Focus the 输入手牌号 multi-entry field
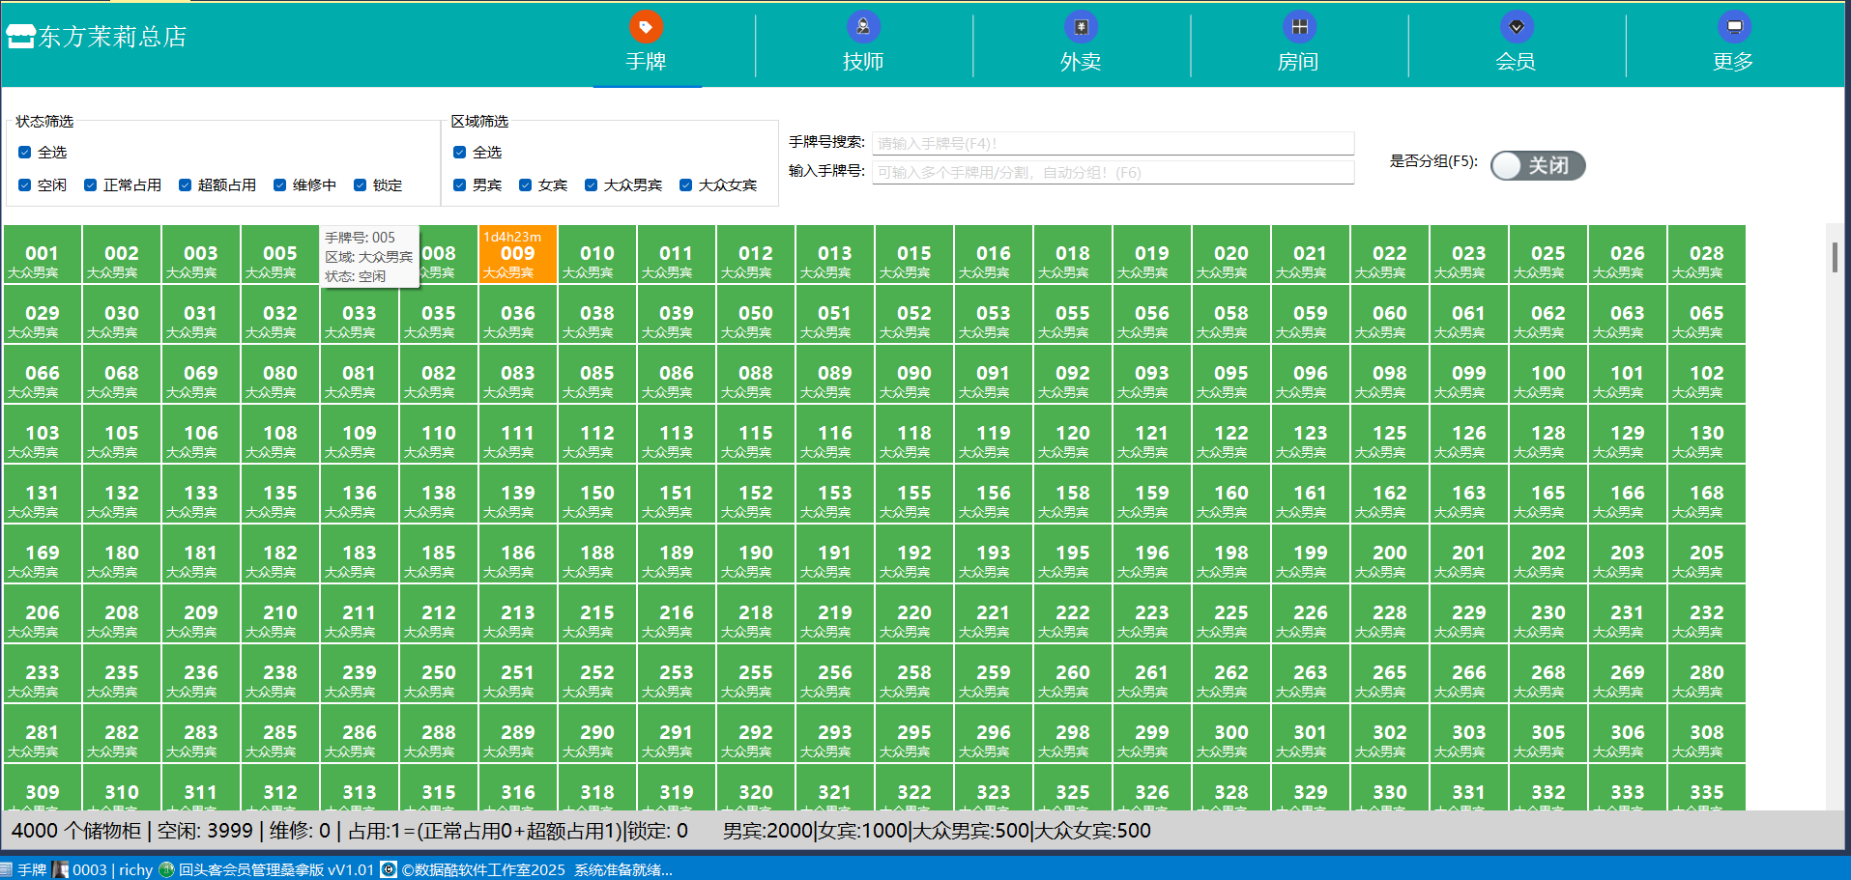Image resolution: width=1851 pixels, height=880 pixels. pyautogui.click(x=1112, y=173)
